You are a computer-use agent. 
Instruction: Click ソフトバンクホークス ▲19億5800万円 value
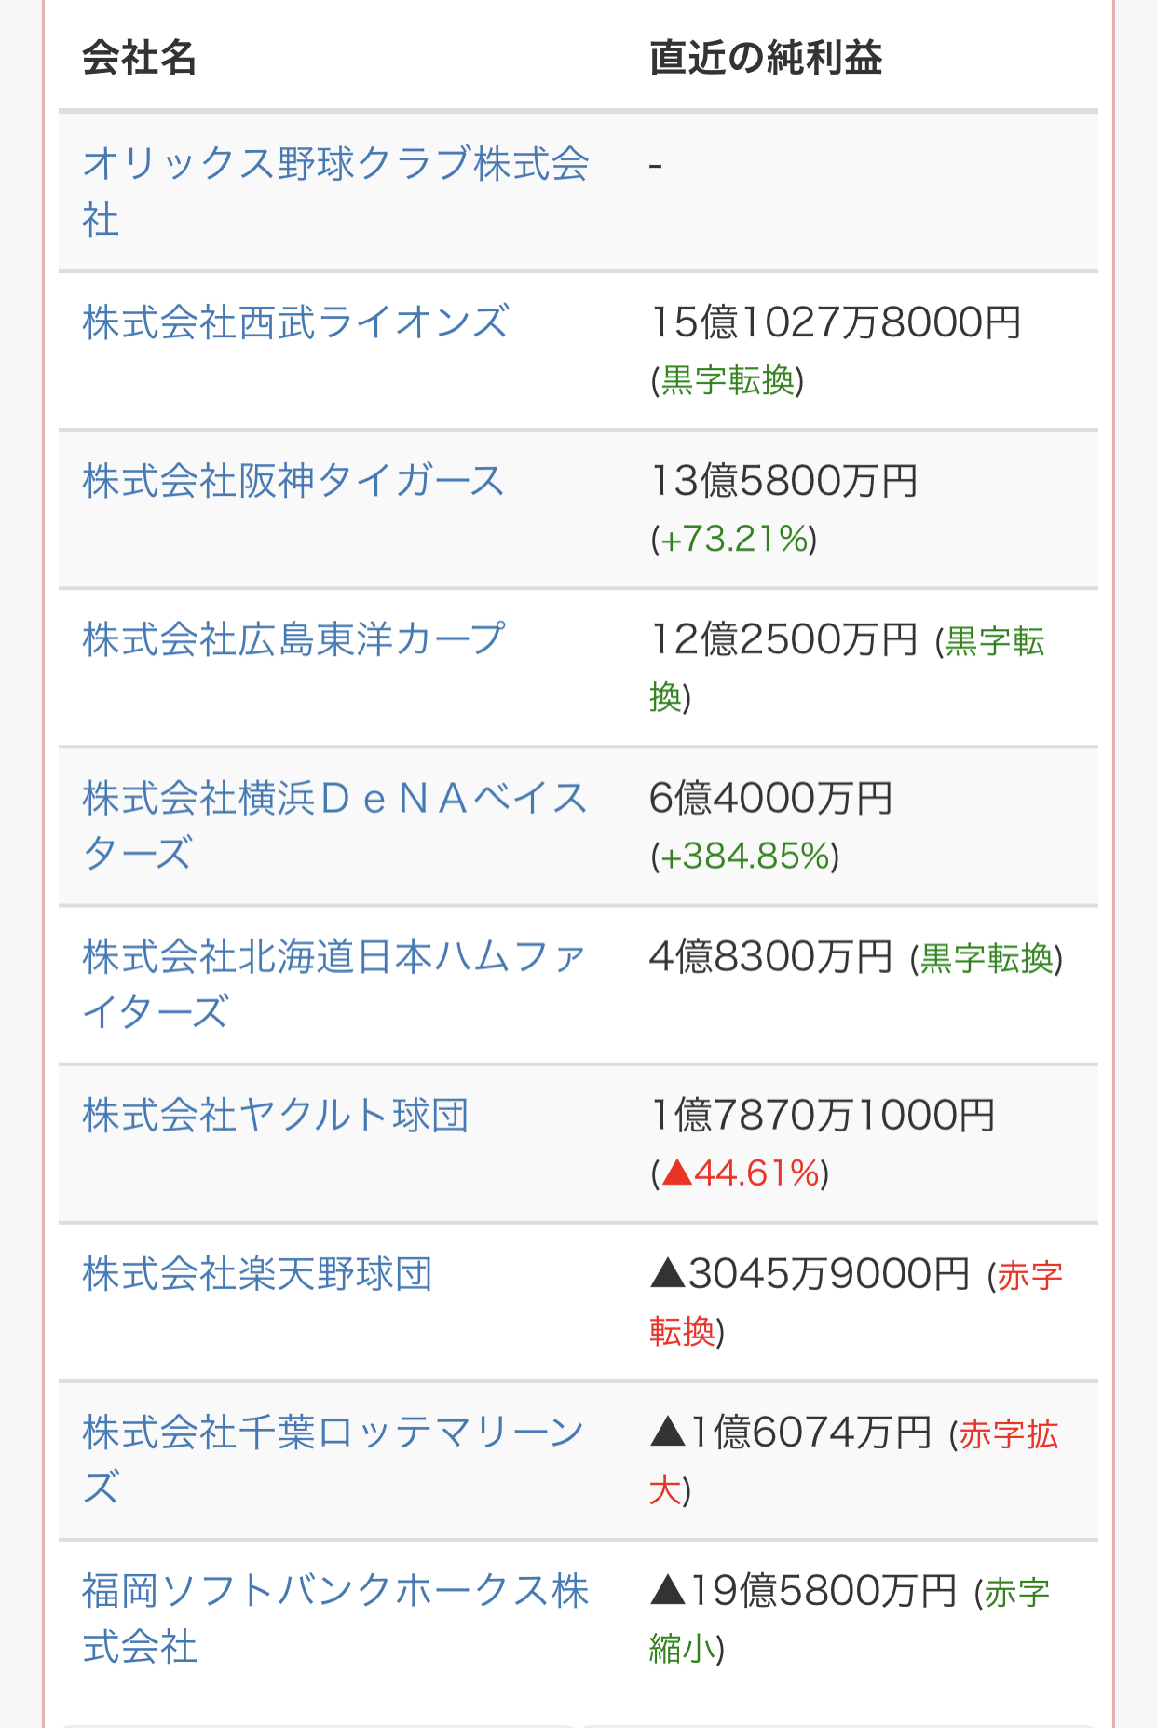803,1591
